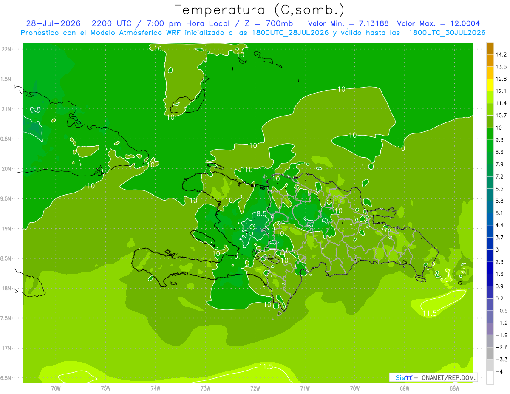Click the "Temperatura (C,somb.)" chart title

click(x=260, y=10)
